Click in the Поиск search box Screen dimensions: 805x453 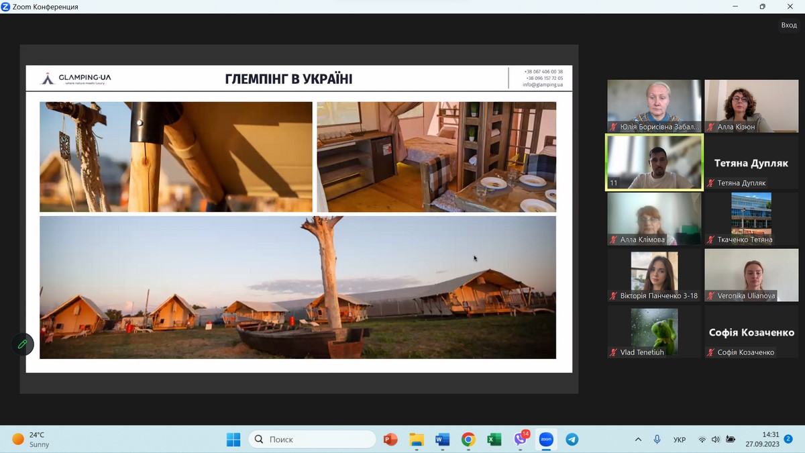(312, 440)
